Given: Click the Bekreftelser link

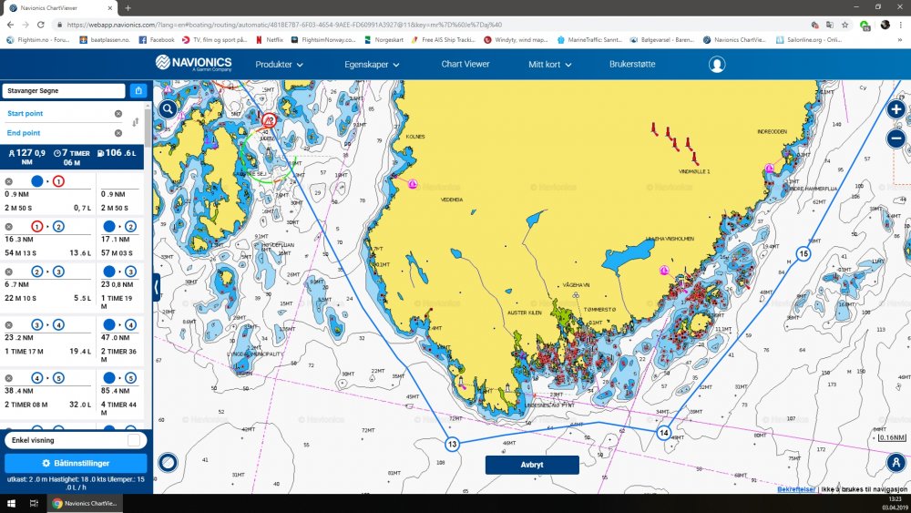Looking at the screenshot, I should (796, 489).
